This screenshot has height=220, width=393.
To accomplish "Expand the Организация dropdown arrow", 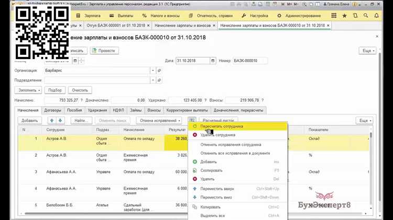I will (153, 71).
